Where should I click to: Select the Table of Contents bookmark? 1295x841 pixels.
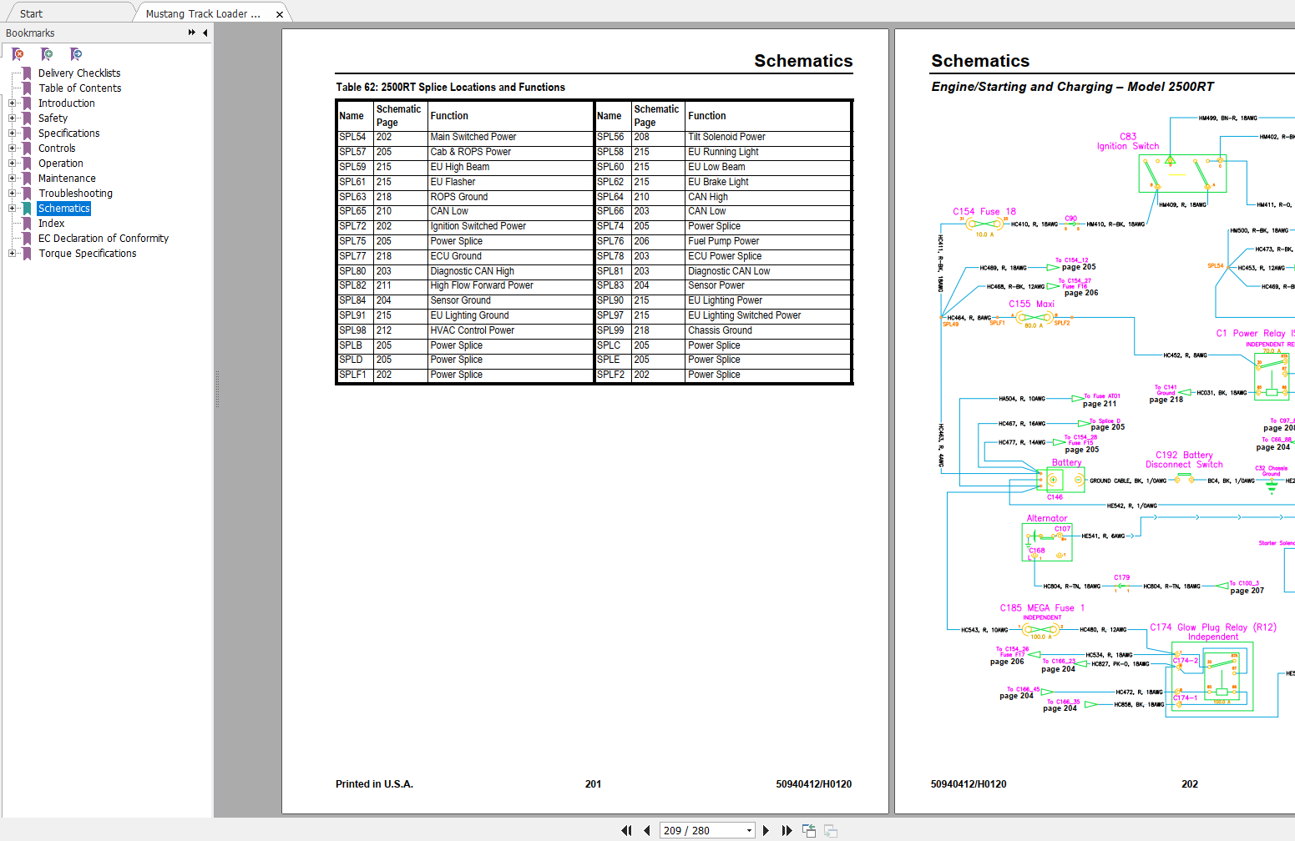click(x=79, y=88)
